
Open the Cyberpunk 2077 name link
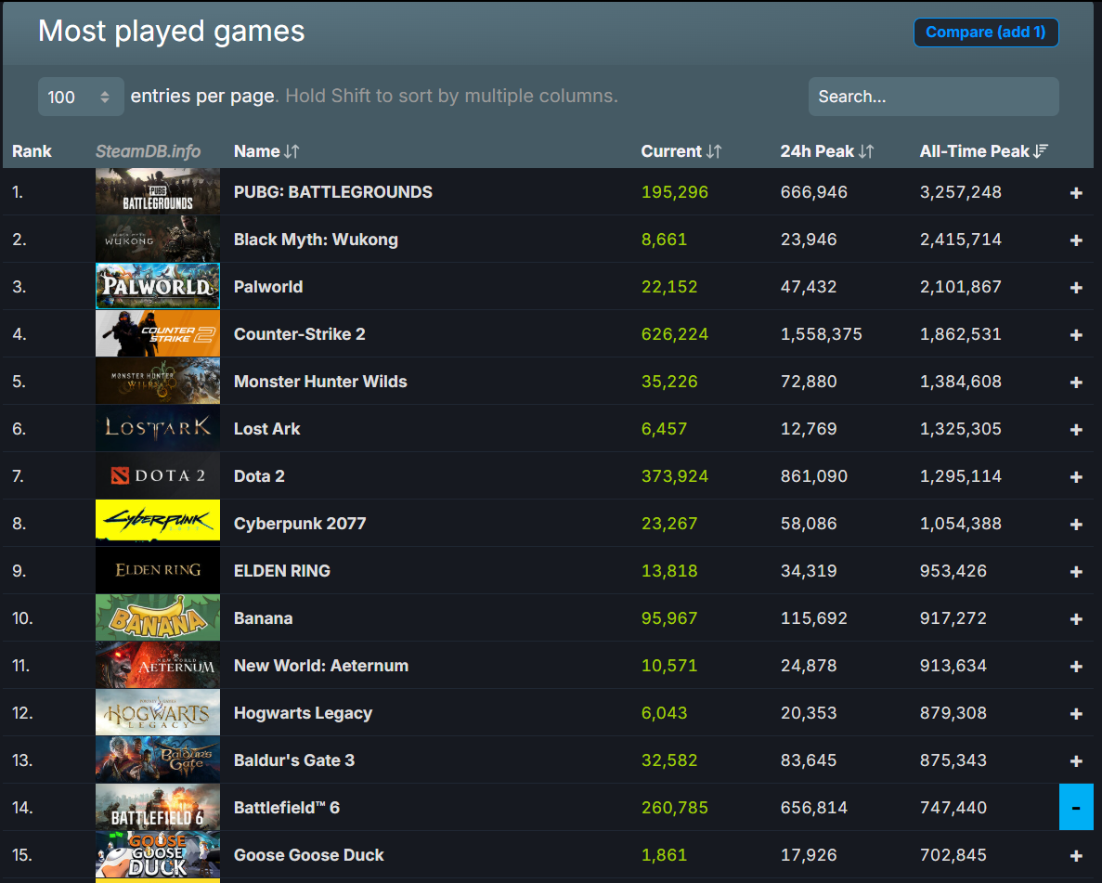(299, 524)
